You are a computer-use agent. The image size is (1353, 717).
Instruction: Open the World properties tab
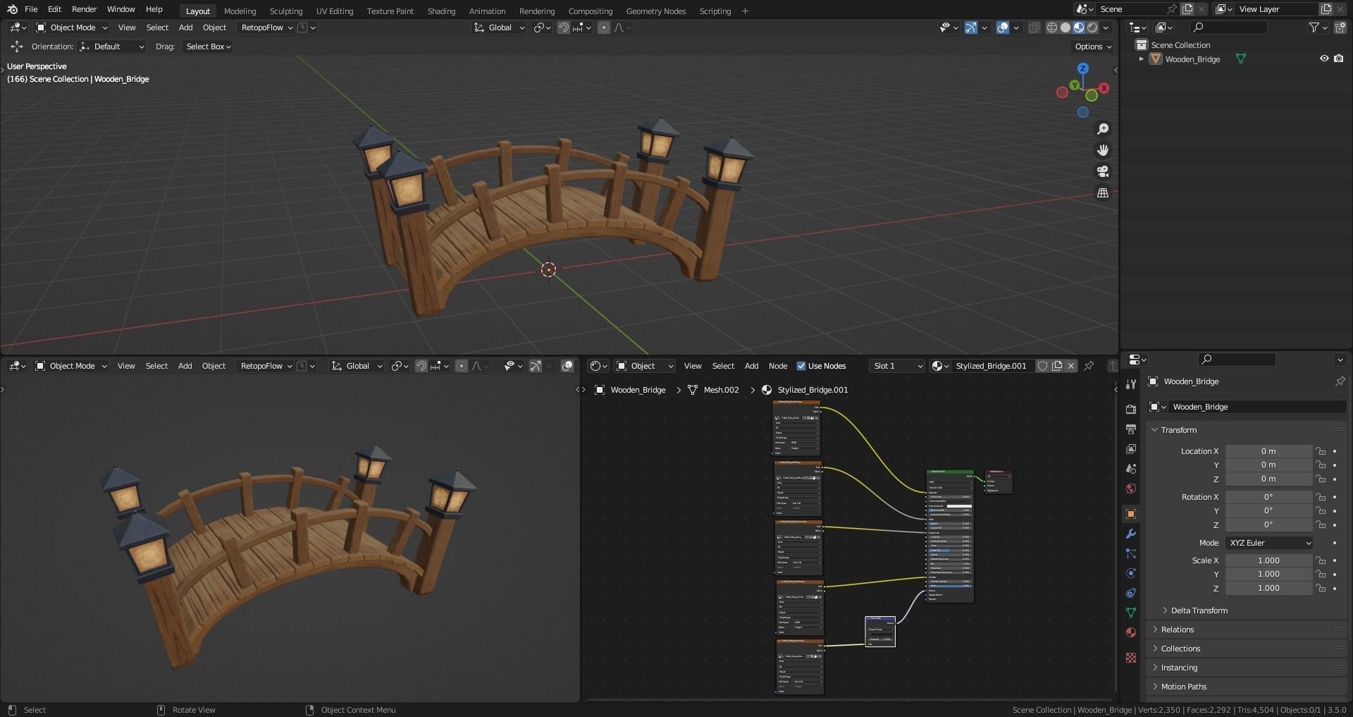point(1131,489)
